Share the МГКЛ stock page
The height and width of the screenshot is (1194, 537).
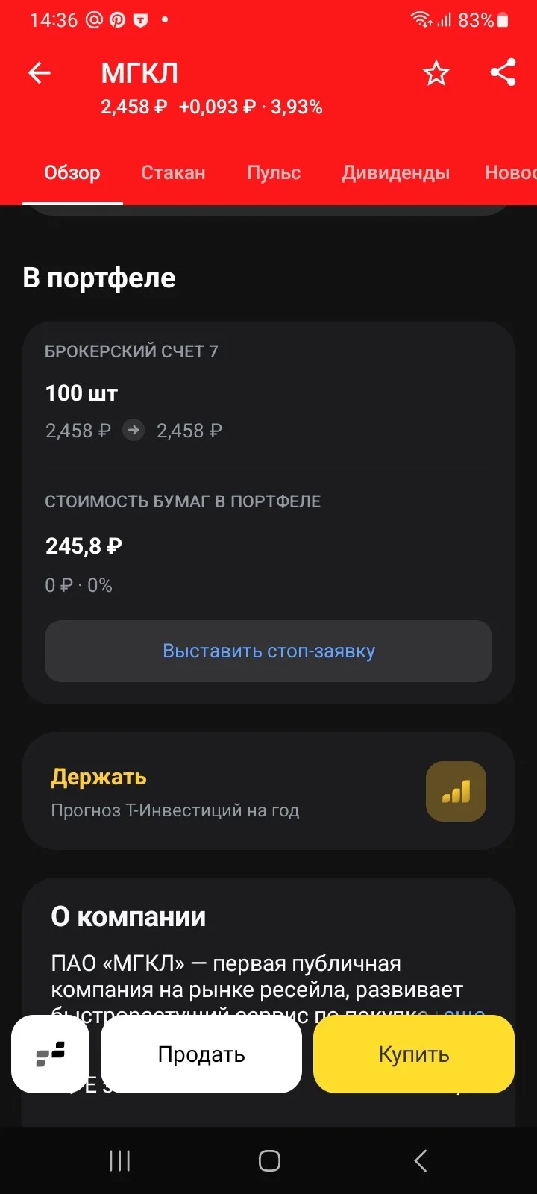pyautogui.click(x=503, y=72)
